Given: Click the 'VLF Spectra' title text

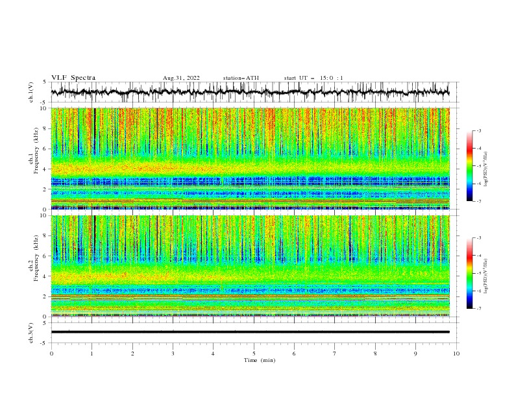Looking at the screenshot, I should coord(73,78).
